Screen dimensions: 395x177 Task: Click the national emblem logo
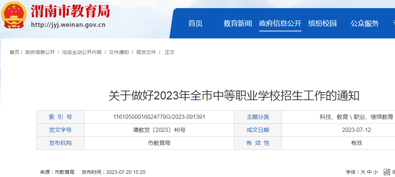click(x=14, y=14)
